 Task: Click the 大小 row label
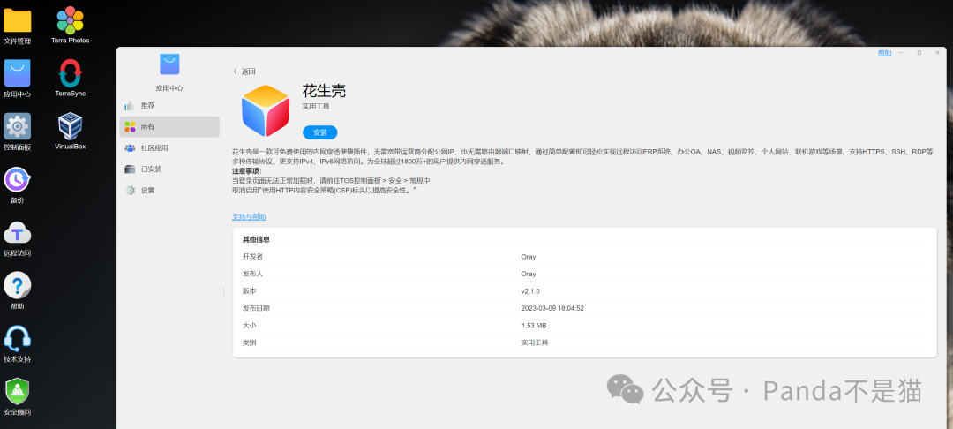click(249, 326)
